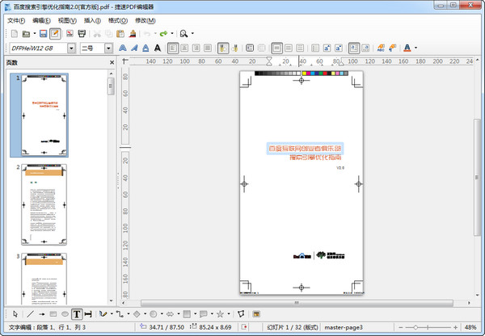
Task: Click the Save icon in the toolbar
Action: 43,33
